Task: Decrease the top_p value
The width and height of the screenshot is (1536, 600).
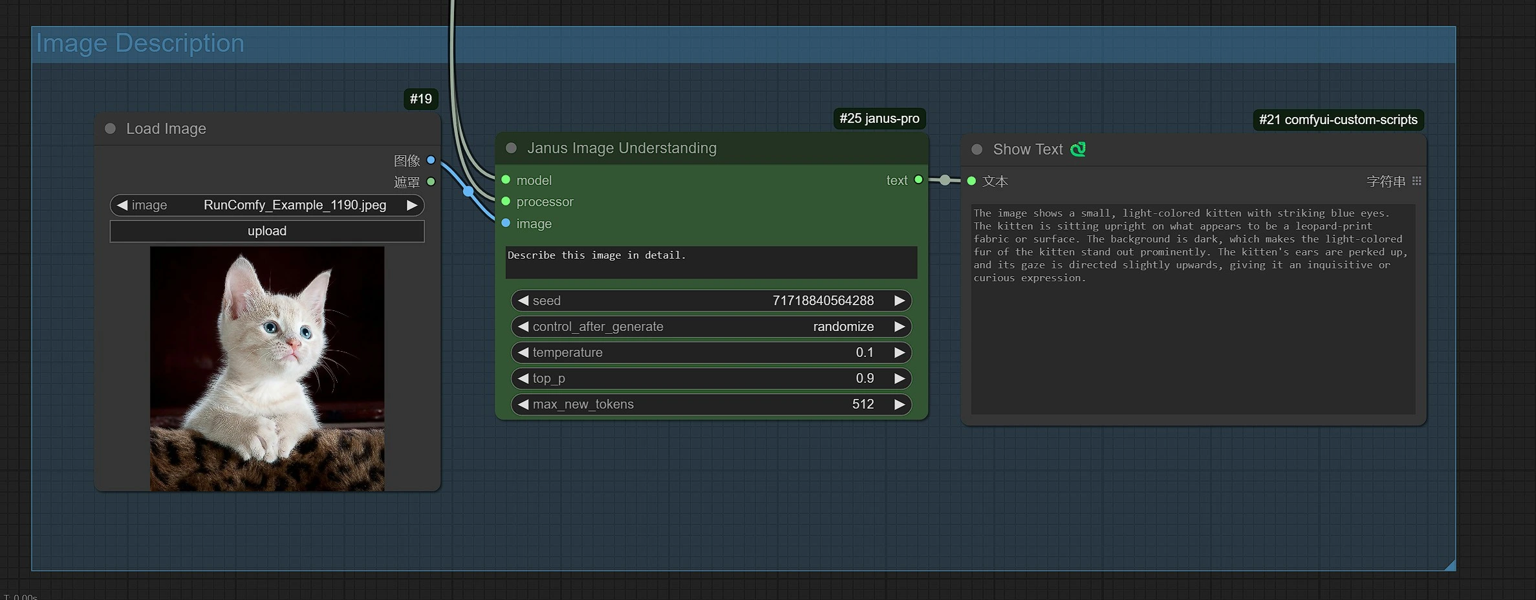Action: coord(523,378)
